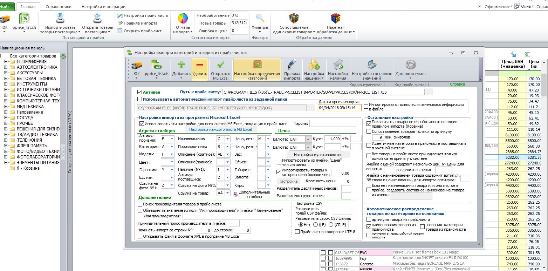The image size is (548, 271).
Task: Open the Настройки и операции tab
Action: (103, 7)
